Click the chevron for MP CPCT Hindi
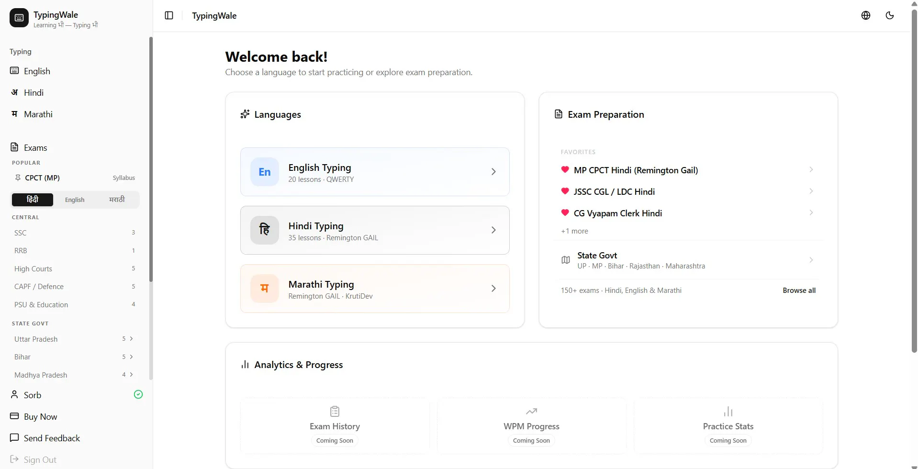Screen dimensions: 918x469 811,169
